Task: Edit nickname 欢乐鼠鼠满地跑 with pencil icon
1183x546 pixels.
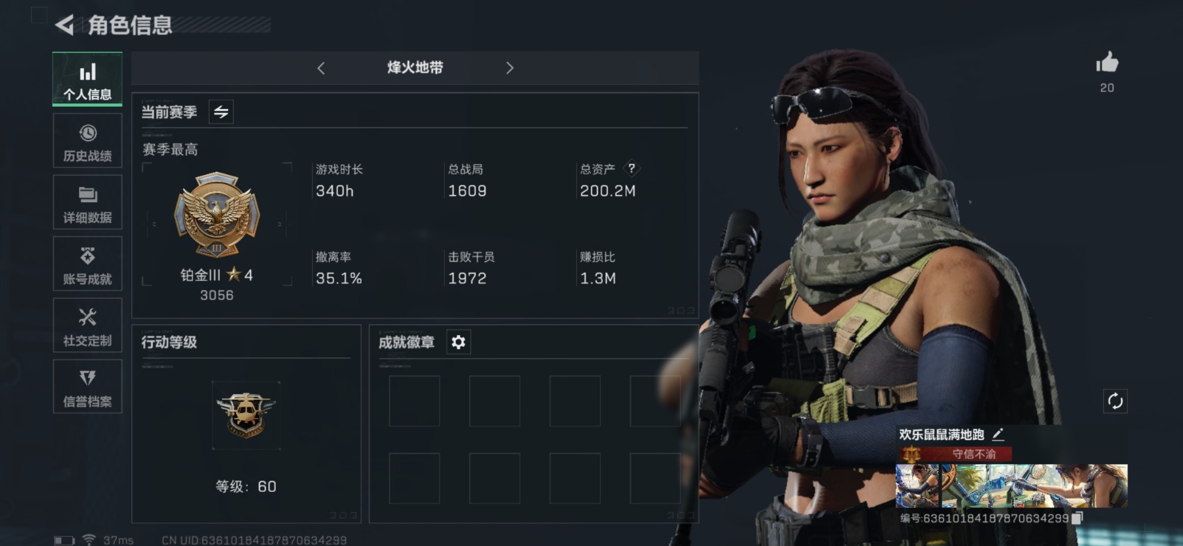Action: 998,434
